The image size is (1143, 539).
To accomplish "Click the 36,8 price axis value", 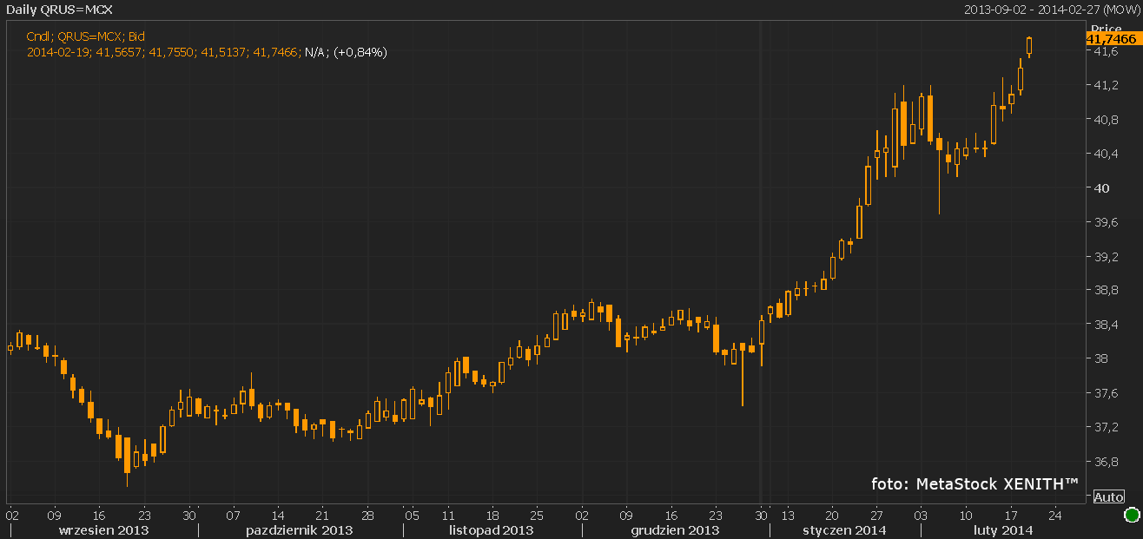I will (x=1105, y=462).
